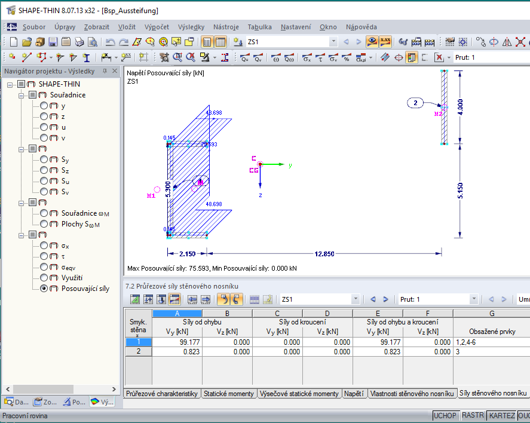Image resolution: width=530 pixels, height=423 pixels.
Task: Collapse the SHAPE-THIN root tree node
Action: tap(10, 84)
